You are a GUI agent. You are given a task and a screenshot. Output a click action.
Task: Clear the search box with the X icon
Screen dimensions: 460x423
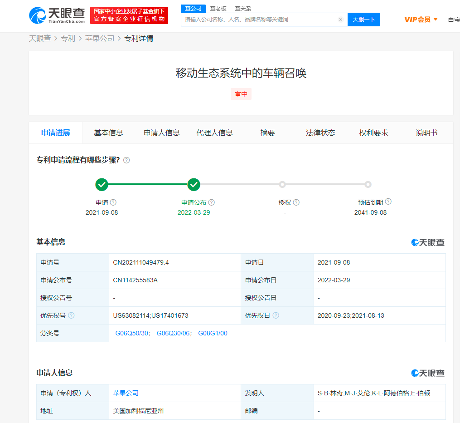coord(340,20)
